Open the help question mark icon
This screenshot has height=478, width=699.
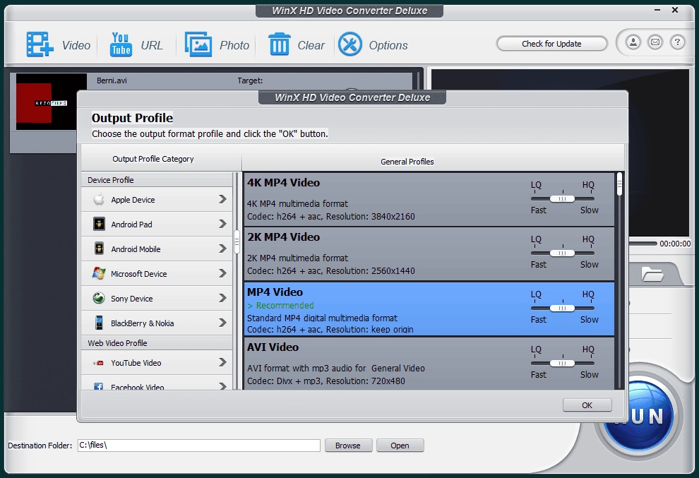point(678,42)
